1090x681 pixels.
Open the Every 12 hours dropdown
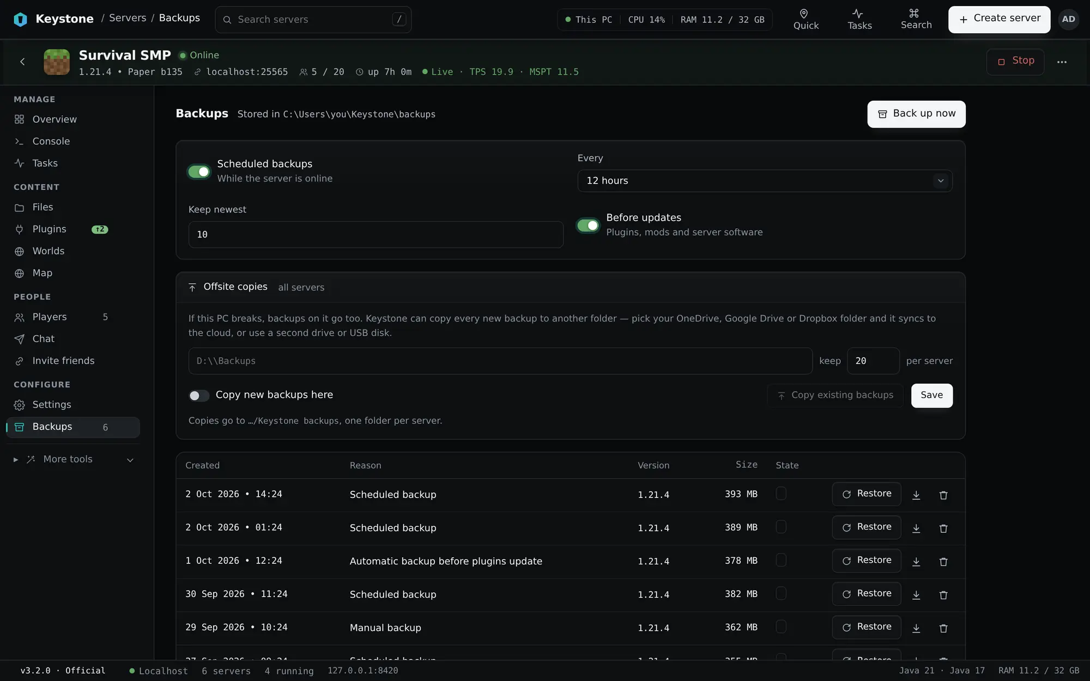click(765, 180)
